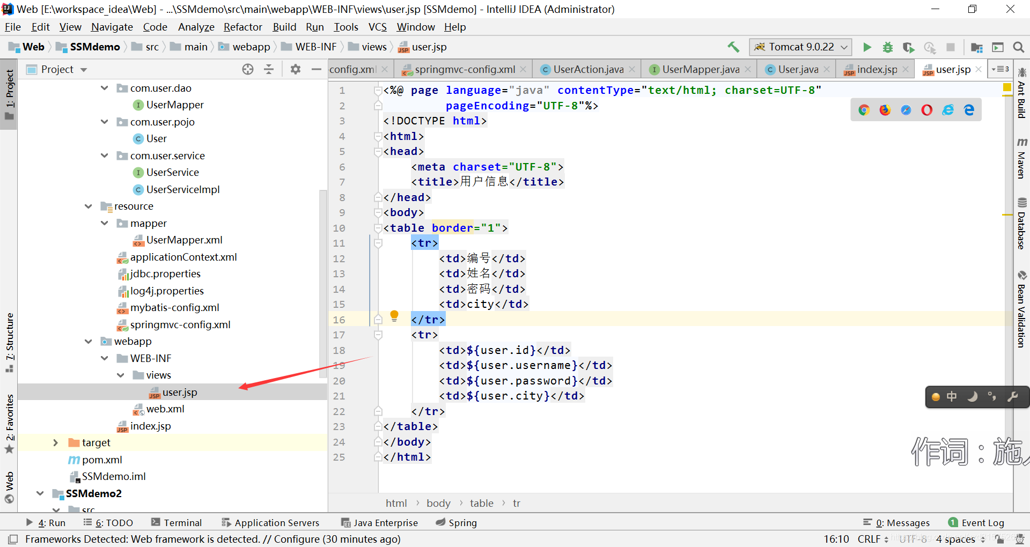Image resolution: width=1030 pixels, height=547 pixels.
Task: Open the Refactor menu
Action: [x=242, y=27]
